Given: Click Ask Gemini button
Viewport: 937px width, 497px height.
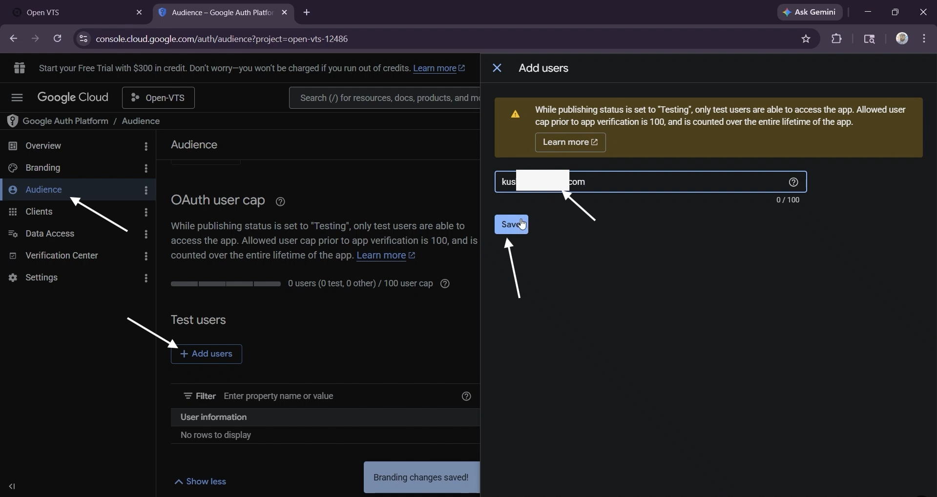Looking at the screenshot, I should (810, 13).
